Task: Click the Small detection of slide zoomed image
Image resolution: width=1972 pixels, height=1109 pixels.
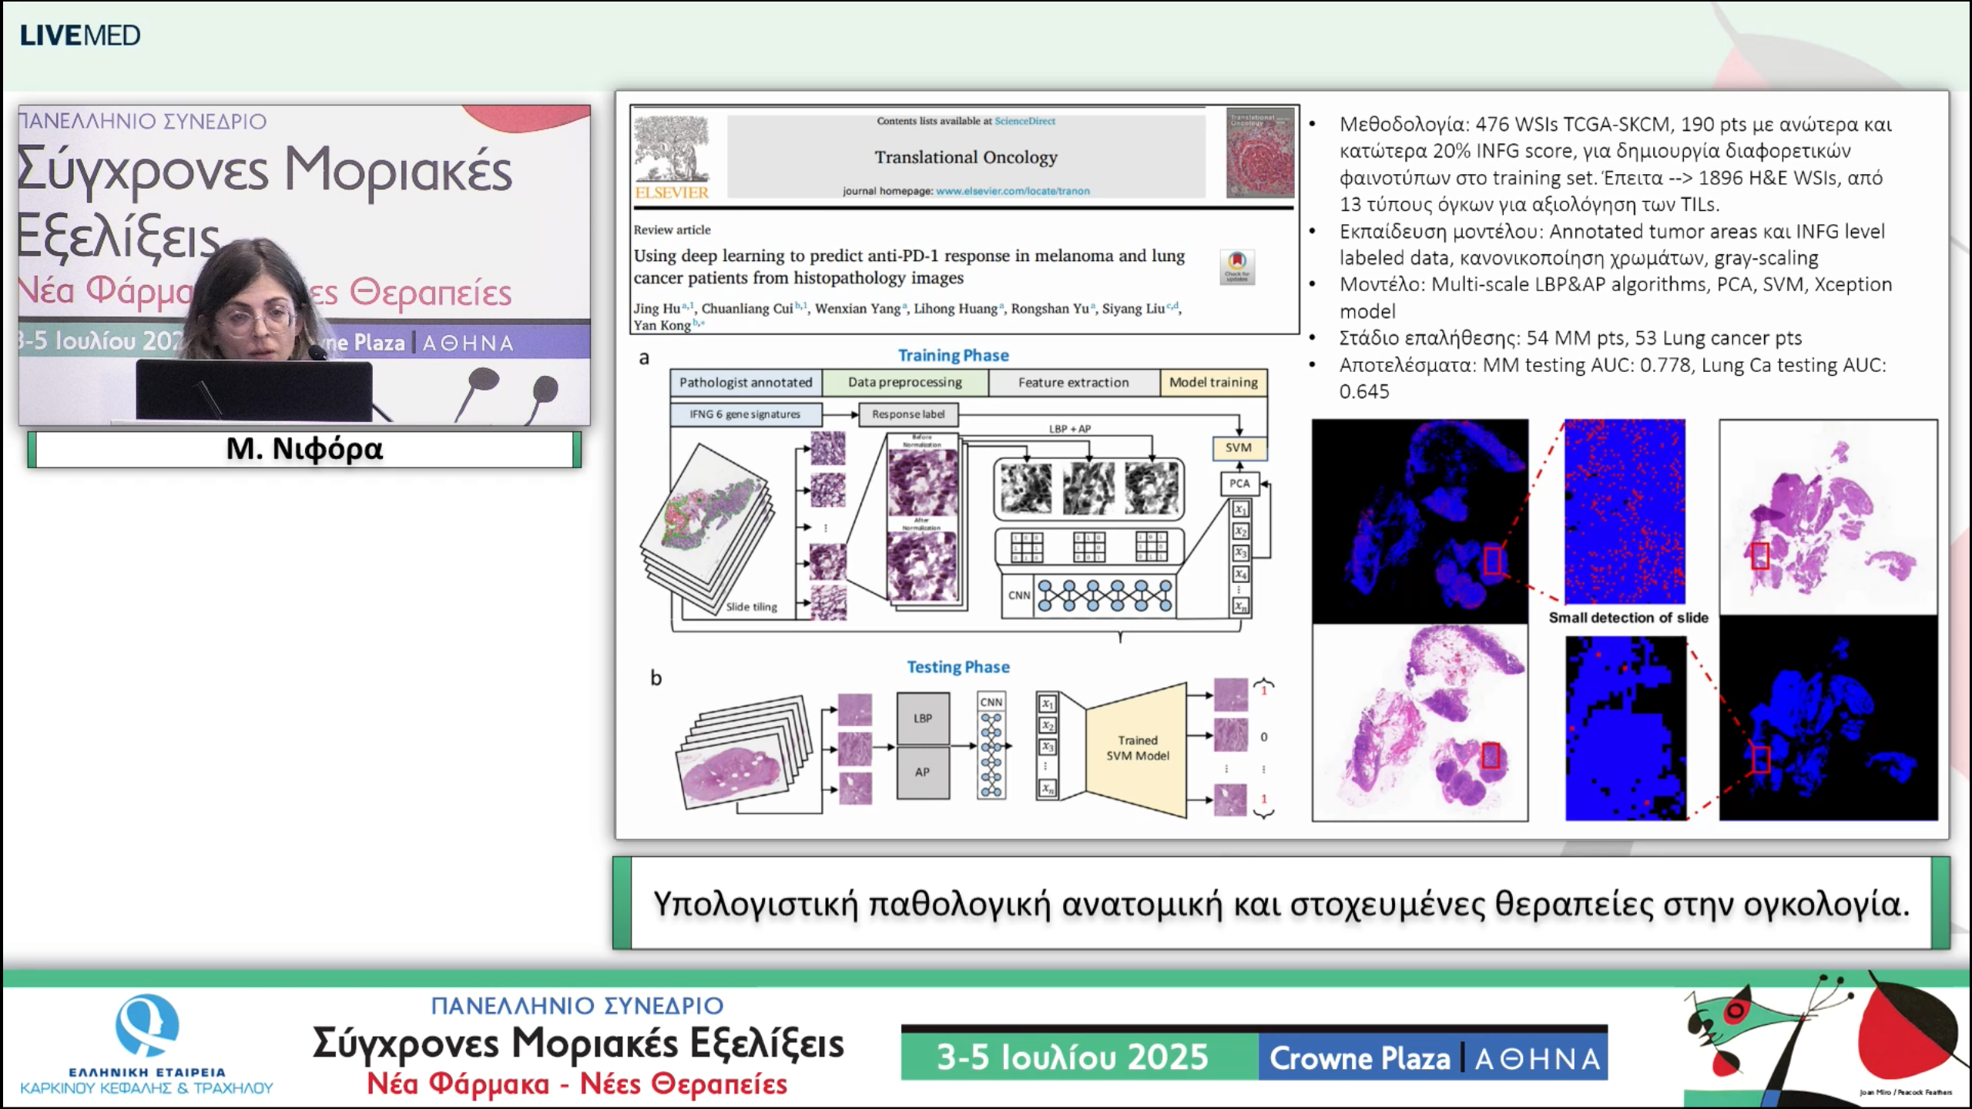Action: pos(1625,511)
